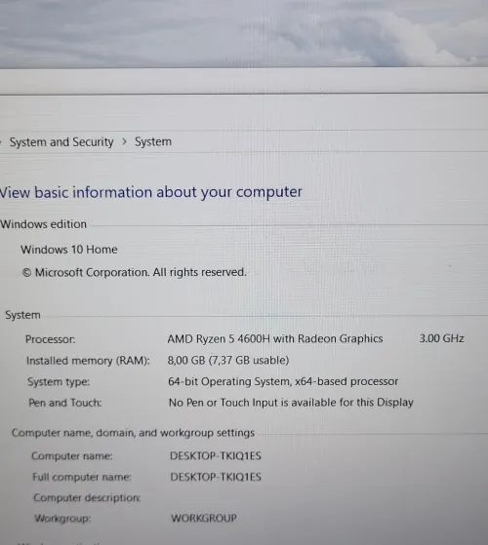Expand chevron between System and Security and System
488x545 pixels.
[124, 141]
